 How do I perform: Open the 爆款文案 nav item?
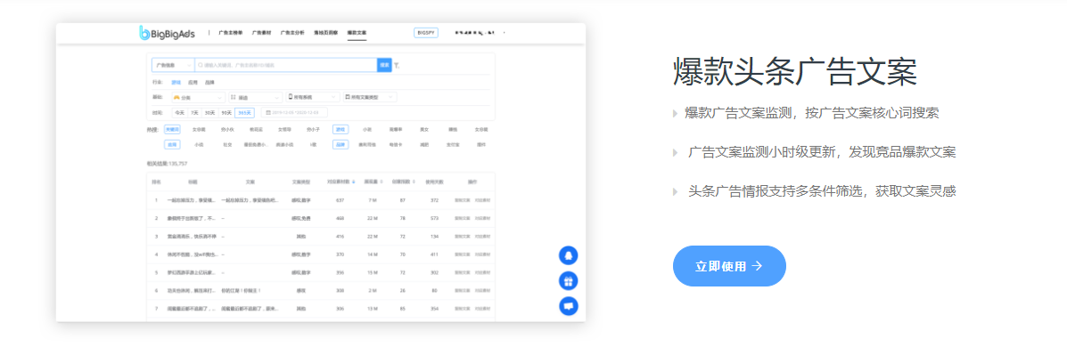[357, 33]
